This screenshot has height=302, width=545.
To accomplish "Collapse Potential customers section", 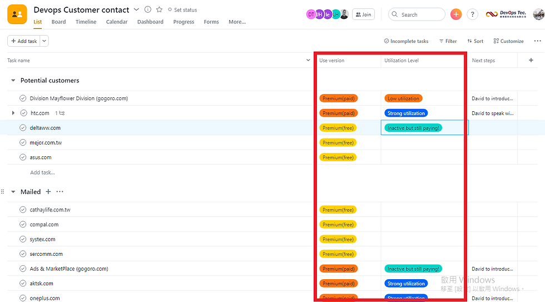I will point(13,80).
